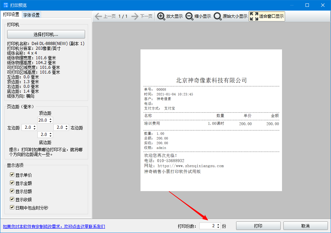Maximize the 打印预览 window

tap(307, 5)
